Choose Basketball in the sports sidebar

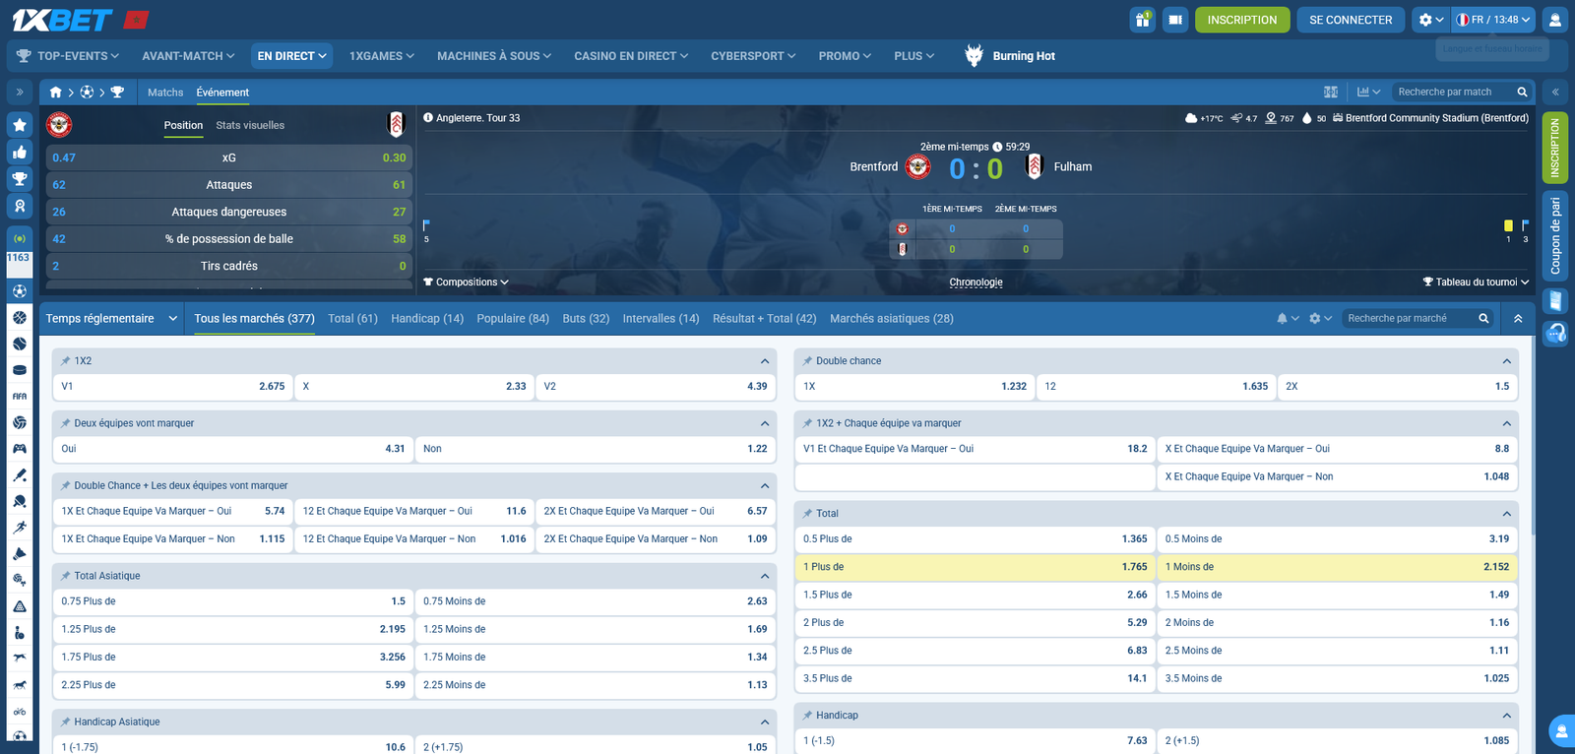click(x=20, y=317)
